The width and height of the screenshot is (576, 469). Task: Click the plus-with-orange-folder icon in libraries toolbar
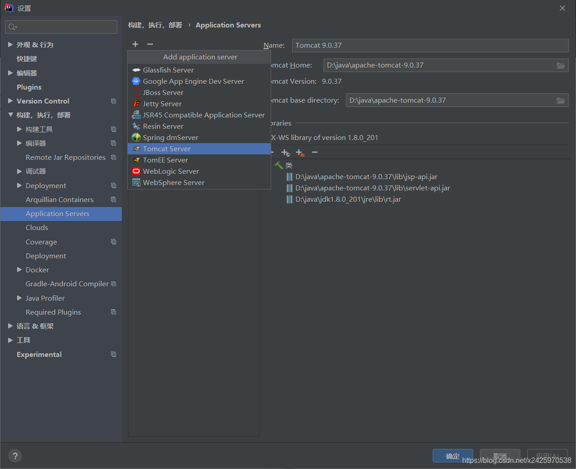[300, 153]
